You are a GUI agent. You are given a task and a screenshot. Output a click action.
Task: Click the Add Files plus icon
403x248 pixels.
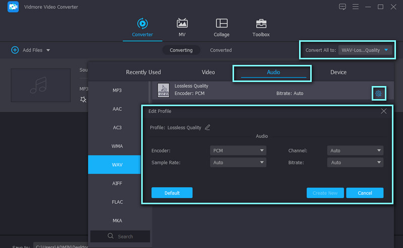pyautogui.click(x=15, y=50)
